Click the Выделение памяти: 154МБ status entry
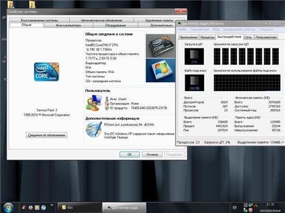285x213 pixels. point(260,142)
